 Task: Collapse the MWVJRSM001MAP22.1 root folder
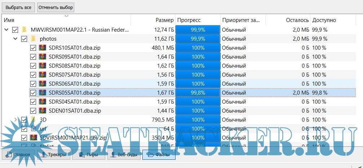(6, 29)
